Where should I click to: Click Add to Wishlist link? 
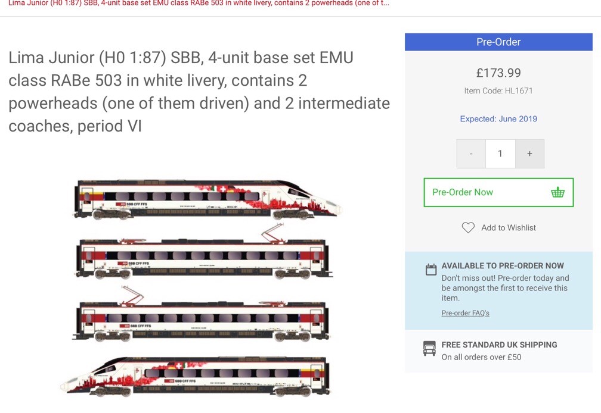coord(508,227)
